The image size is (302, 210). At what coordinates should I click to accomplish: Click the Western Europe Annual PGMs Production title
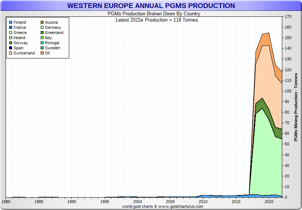[151, 6]
